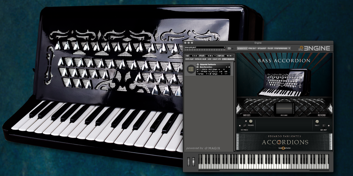Open the Mixer tab
Screen dimensions: 353x176
click(x=270, y=48)
